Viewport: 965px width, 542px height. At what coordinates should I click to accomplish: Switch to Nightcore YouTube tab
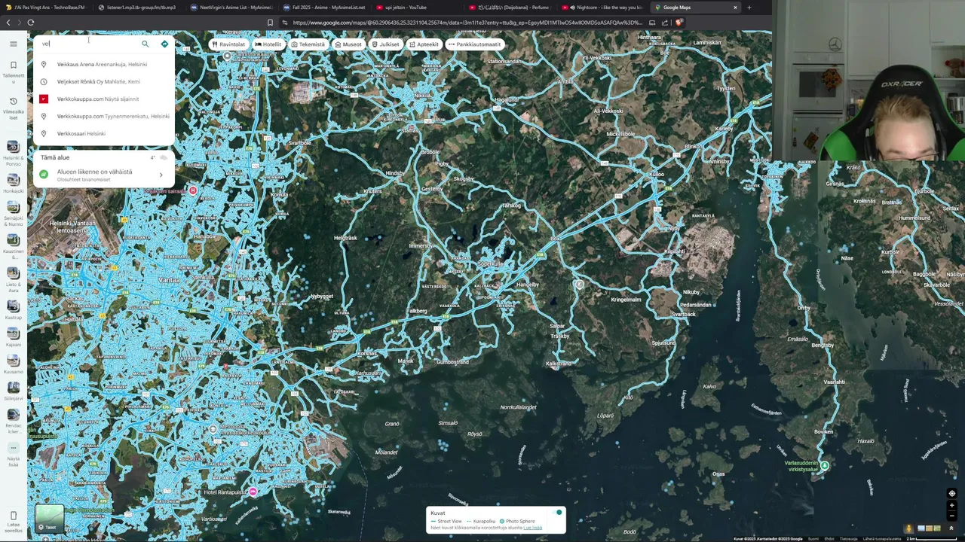[x=602, y=8]
